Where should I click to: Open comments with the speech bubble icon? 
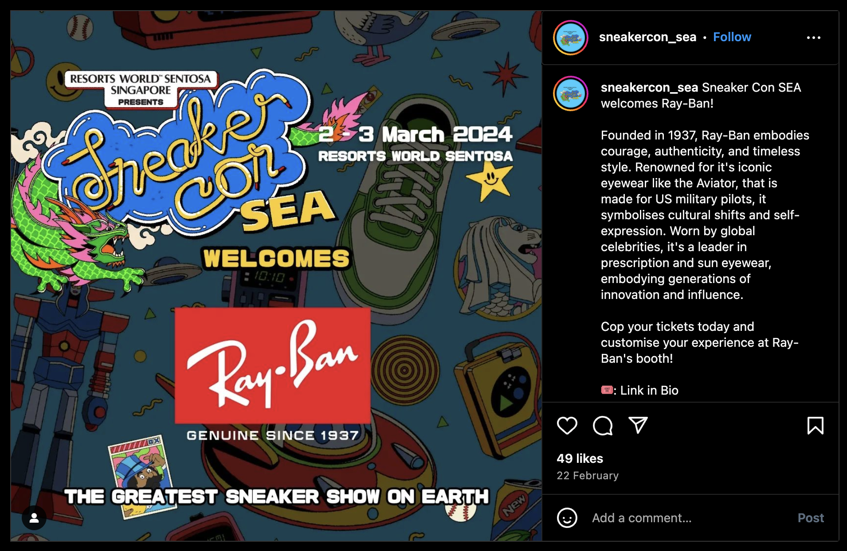[x=603, y=426]
